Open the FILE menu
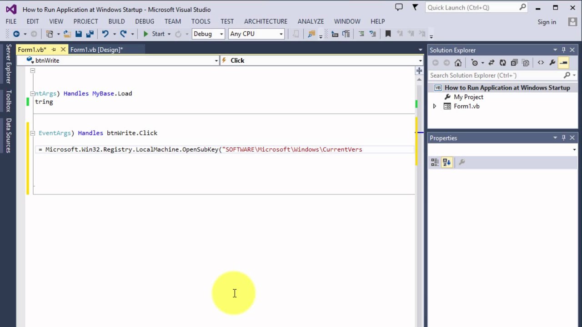The width and height of the screenshot is (582, 327). (11, 21)
